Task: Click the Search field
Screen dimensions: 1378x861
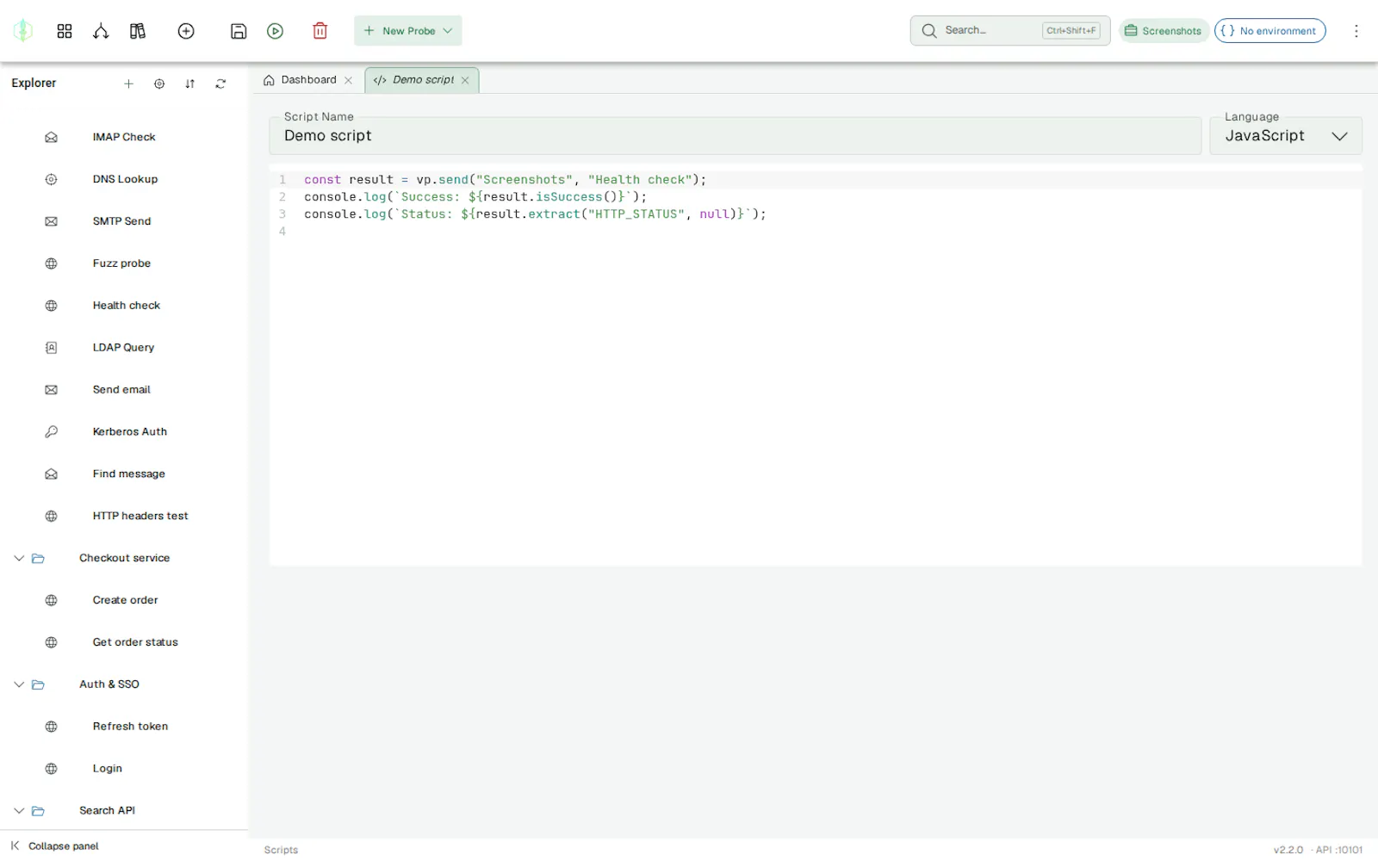Action: [x=1010, y=31]
